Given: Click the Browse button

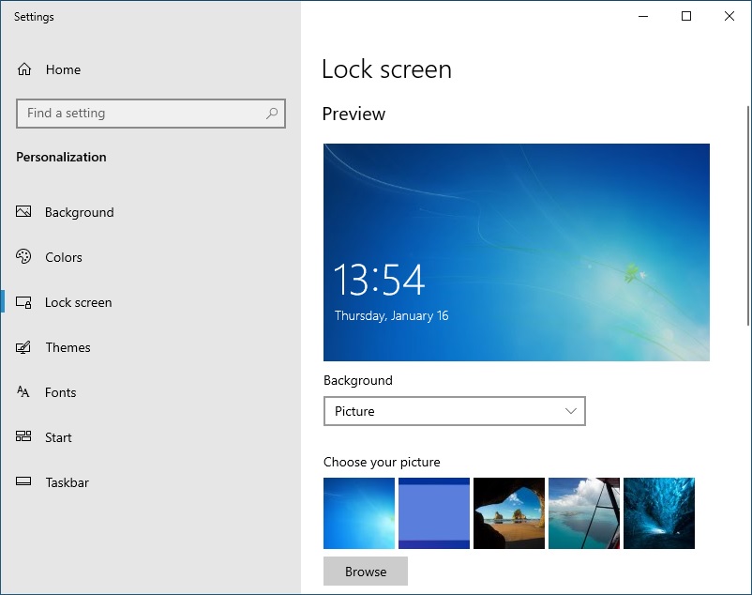Looking at the screenshot, I should coord(366,571).
